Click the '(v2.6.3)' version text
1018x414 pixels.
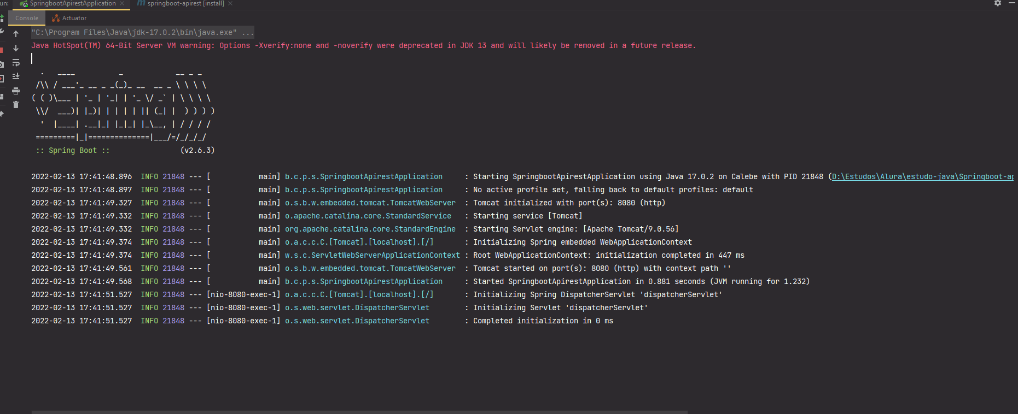(197, 150)
